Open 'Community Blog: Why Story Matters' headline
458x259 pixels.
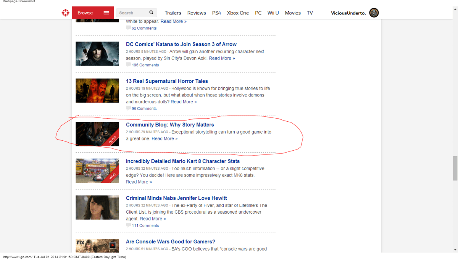(170, 125)
